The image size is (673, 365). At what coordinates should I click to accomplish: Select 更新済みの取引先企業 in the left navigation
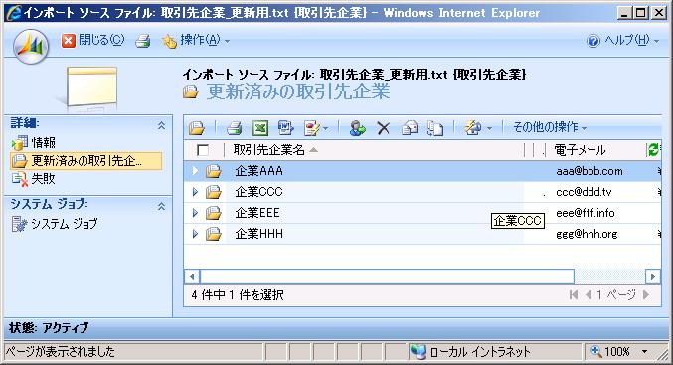[x=86, y=161]
